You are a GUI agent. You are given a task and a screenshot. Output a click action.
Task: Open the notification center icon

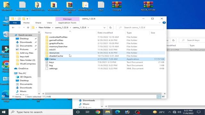point(199,112)
